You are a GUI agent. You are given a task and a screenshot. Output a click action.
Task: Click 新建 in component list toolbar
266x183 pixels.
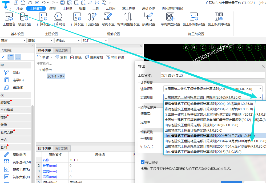click(43, 57)
